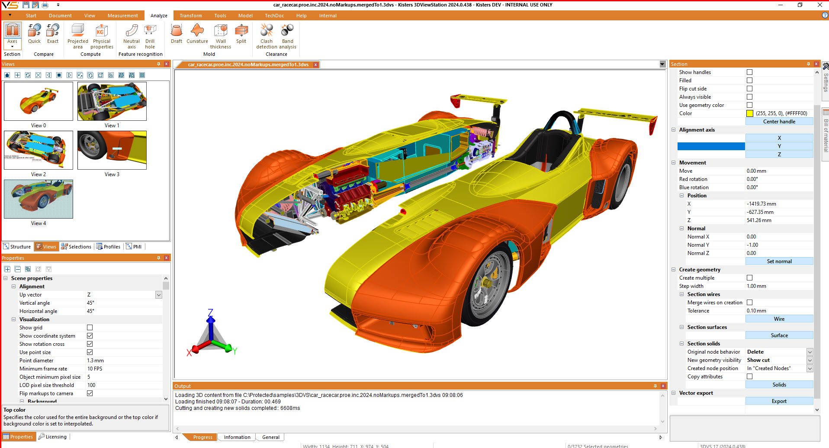829x448 pixels.
Task: Edit the Step width value field
Action: pyautogui.click(x=779, y=286)
